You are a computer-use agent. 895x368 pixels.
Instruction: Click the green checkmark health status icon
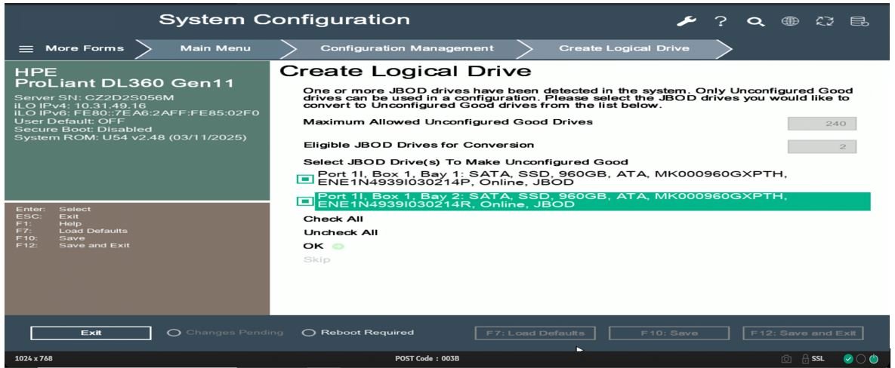click(848, 359)
